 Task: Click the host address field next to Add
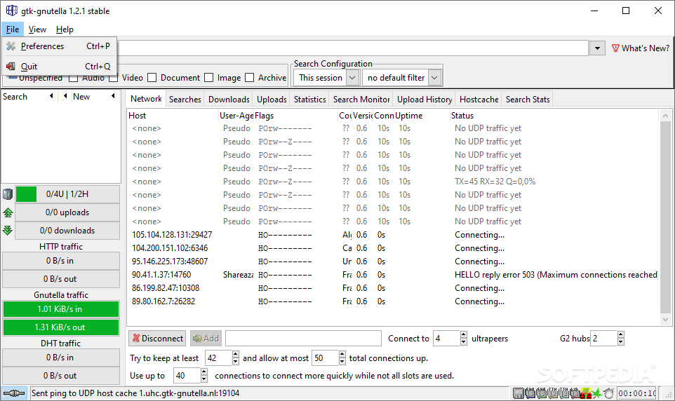tap(303, 339)
